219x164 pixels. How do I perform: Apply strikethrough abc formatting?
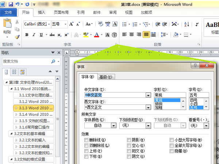pyautogui.click(x=52, y=35)
